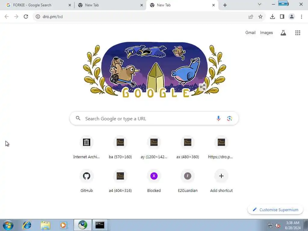
Task: Open the Windows Start menu
Action: tap(8, 225)
